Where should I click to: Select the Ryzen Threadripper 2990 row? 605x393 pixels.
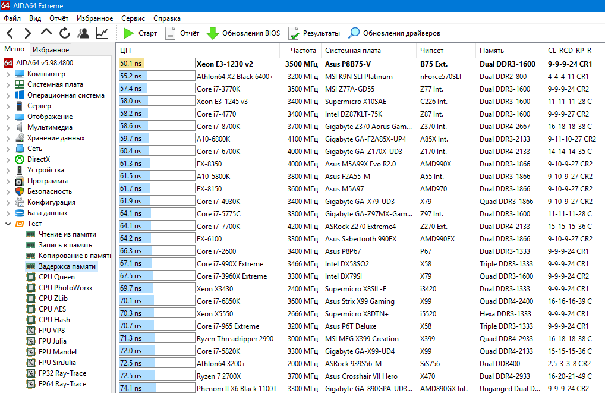(360, 338)
